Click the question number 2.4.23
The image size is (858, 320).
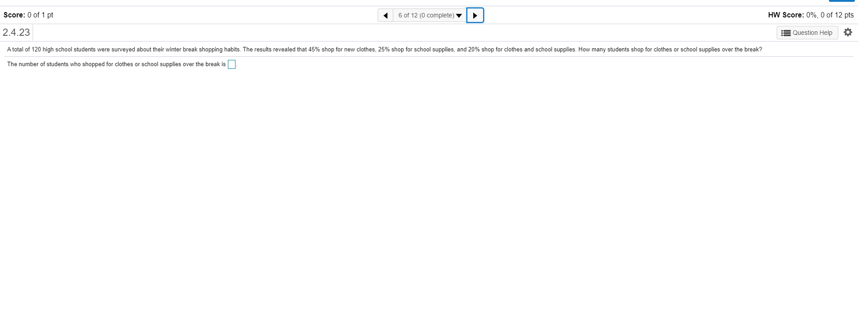pos(16,32)
